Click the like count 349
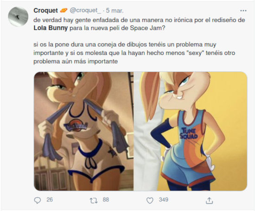The height and width of the screenshot is (211, 255). 164,199
